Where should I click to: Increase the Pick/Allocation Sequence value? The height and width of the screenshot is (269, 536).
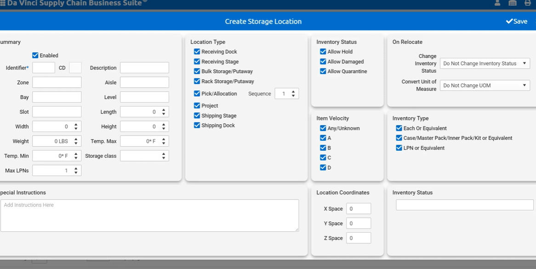(293, 92)
